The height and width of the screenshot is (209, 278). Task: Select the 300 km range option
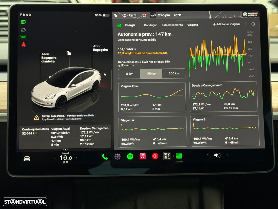(174, 73)
